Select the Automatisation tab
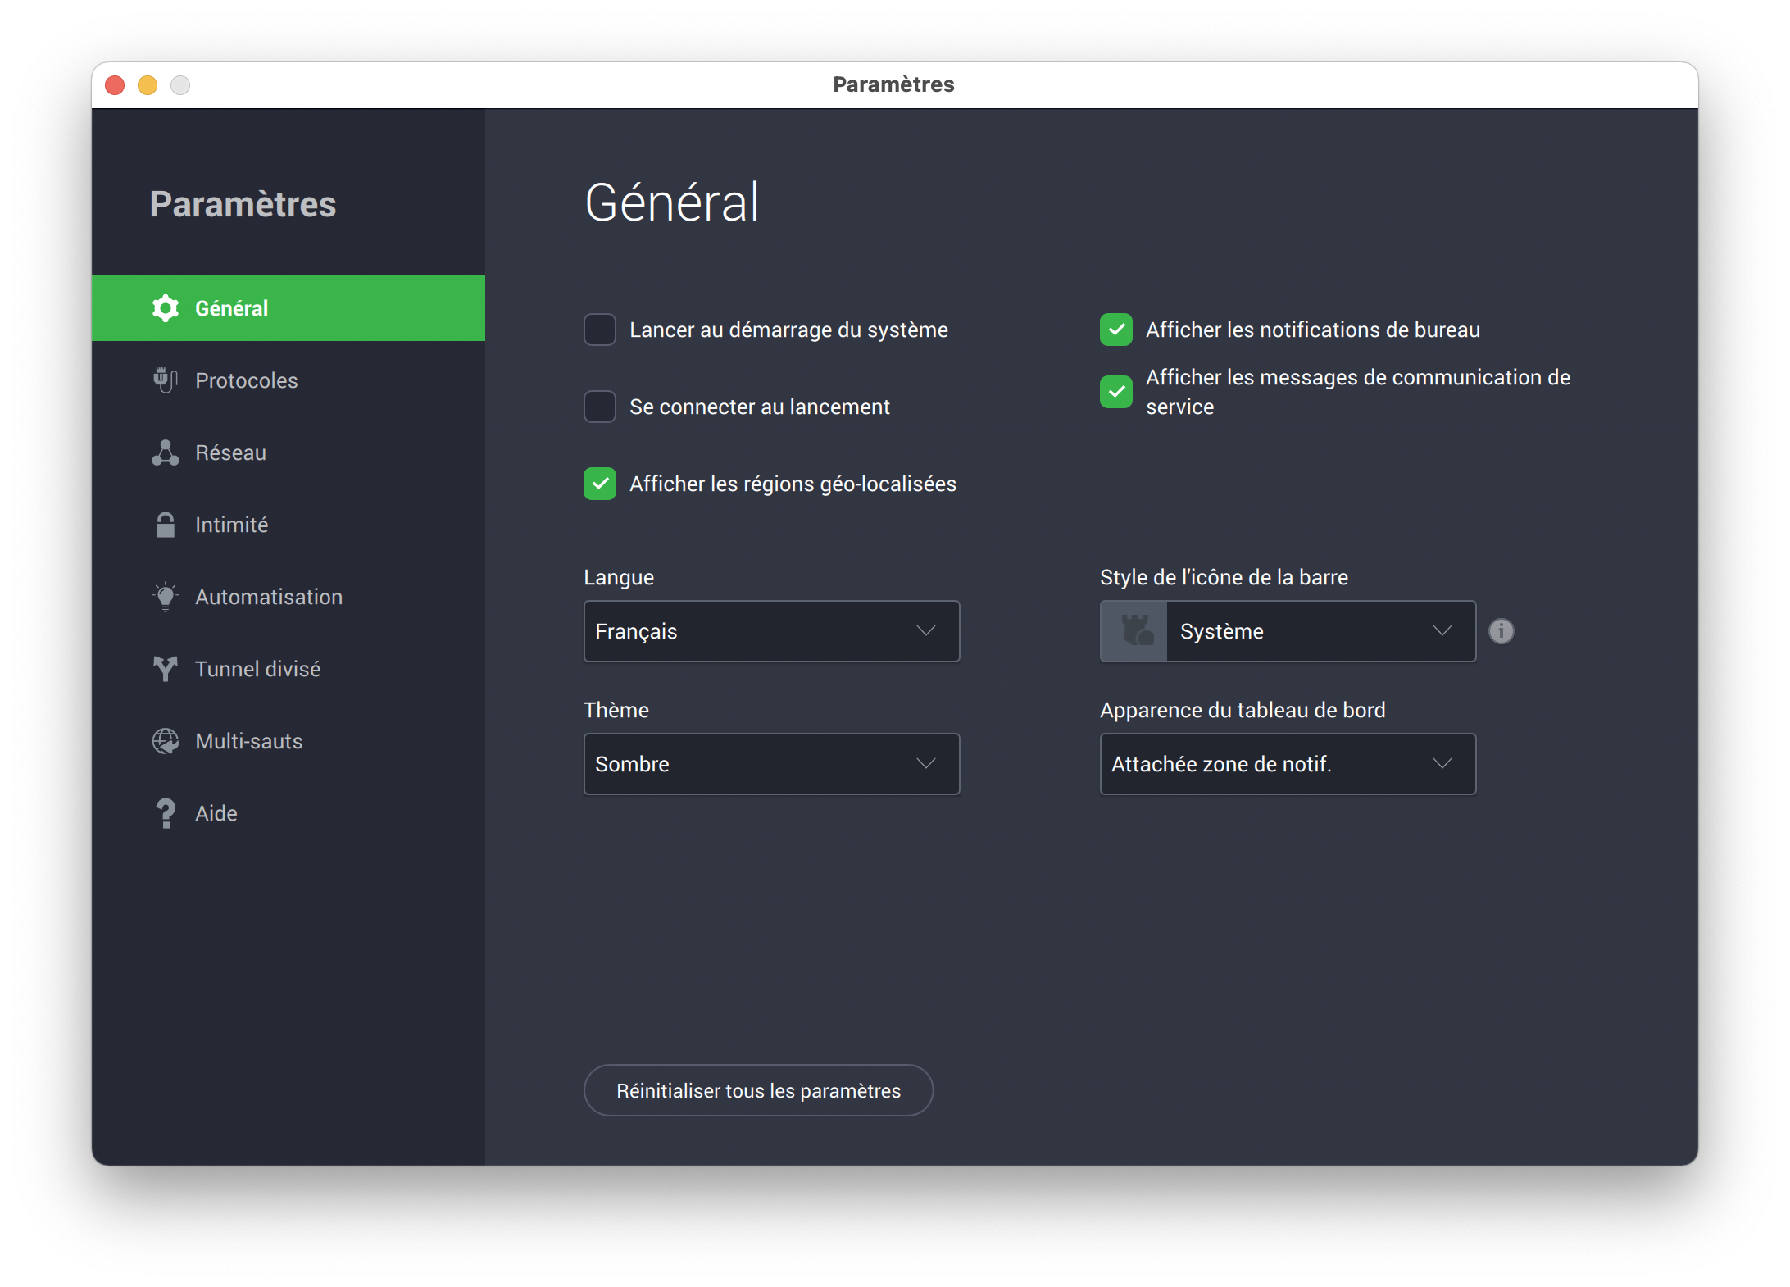1790x1287 pixels. click(288, 597)
